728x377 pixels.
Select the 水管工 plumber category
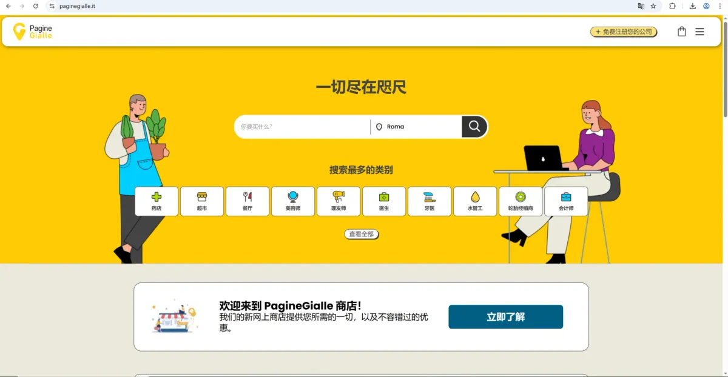click(x=475, y=201)
